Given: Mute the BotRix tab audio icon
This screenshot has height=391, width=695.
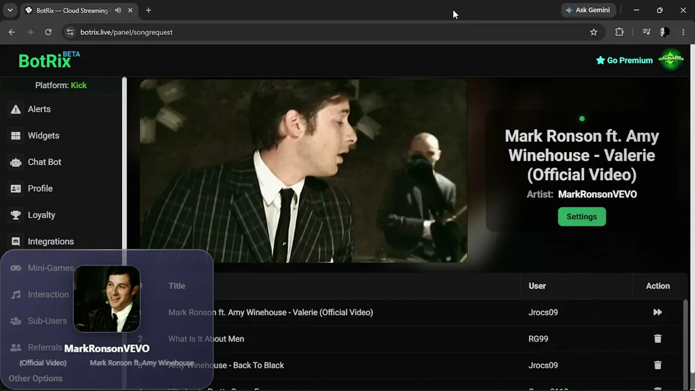Looking at the screenshot, I should click(118, 10).
